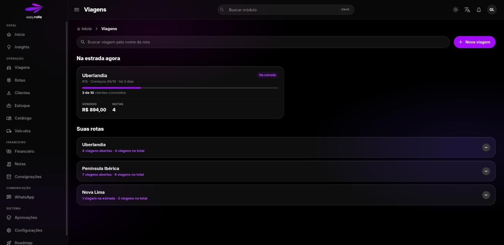
Task: Click the Na estrada status badge
Action: click(x=267, y=75)
